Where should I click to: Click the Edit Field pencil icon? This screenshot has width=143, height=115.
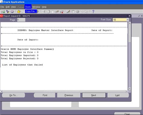pyautogui.click(x=68, y=12)
